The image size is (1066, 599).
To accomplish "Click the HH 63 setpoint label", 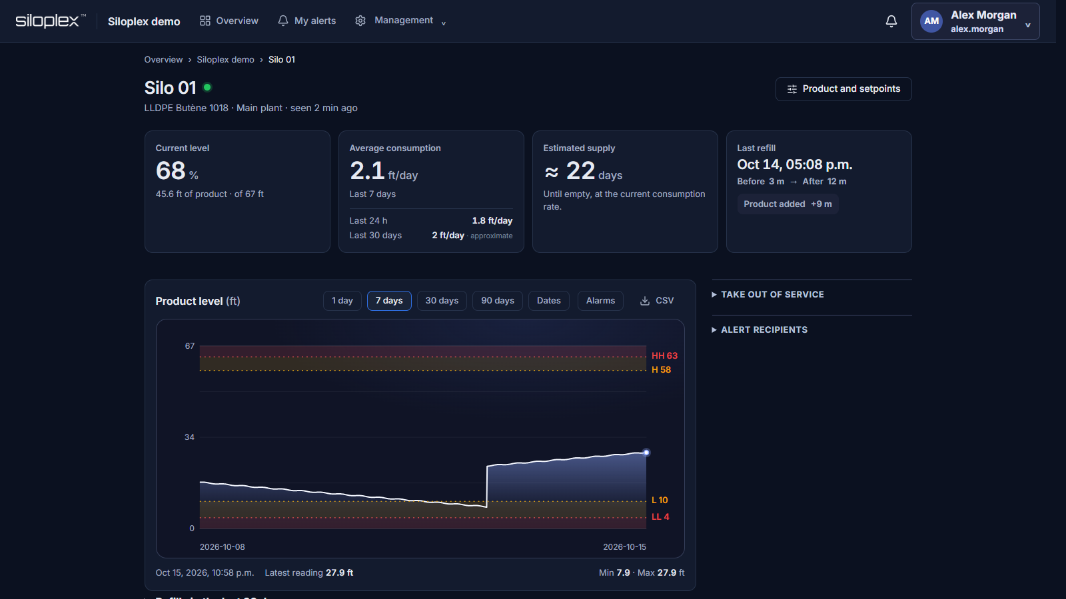I will [x=664, y=356].
